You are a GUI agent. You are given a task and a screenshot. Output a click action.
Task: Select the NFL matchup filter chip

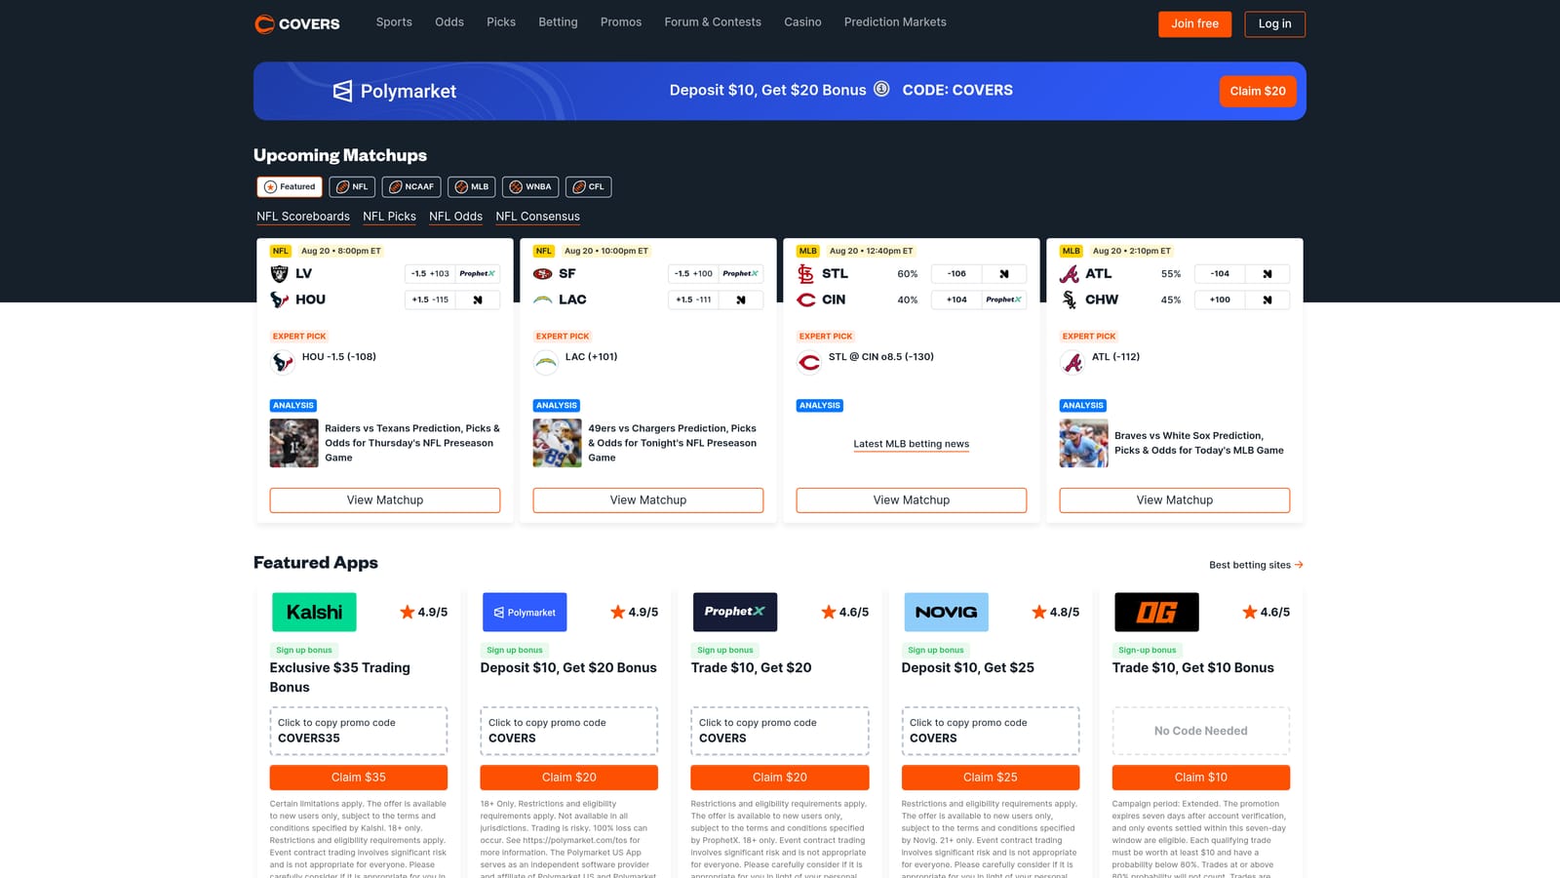(x=352, y=186)
